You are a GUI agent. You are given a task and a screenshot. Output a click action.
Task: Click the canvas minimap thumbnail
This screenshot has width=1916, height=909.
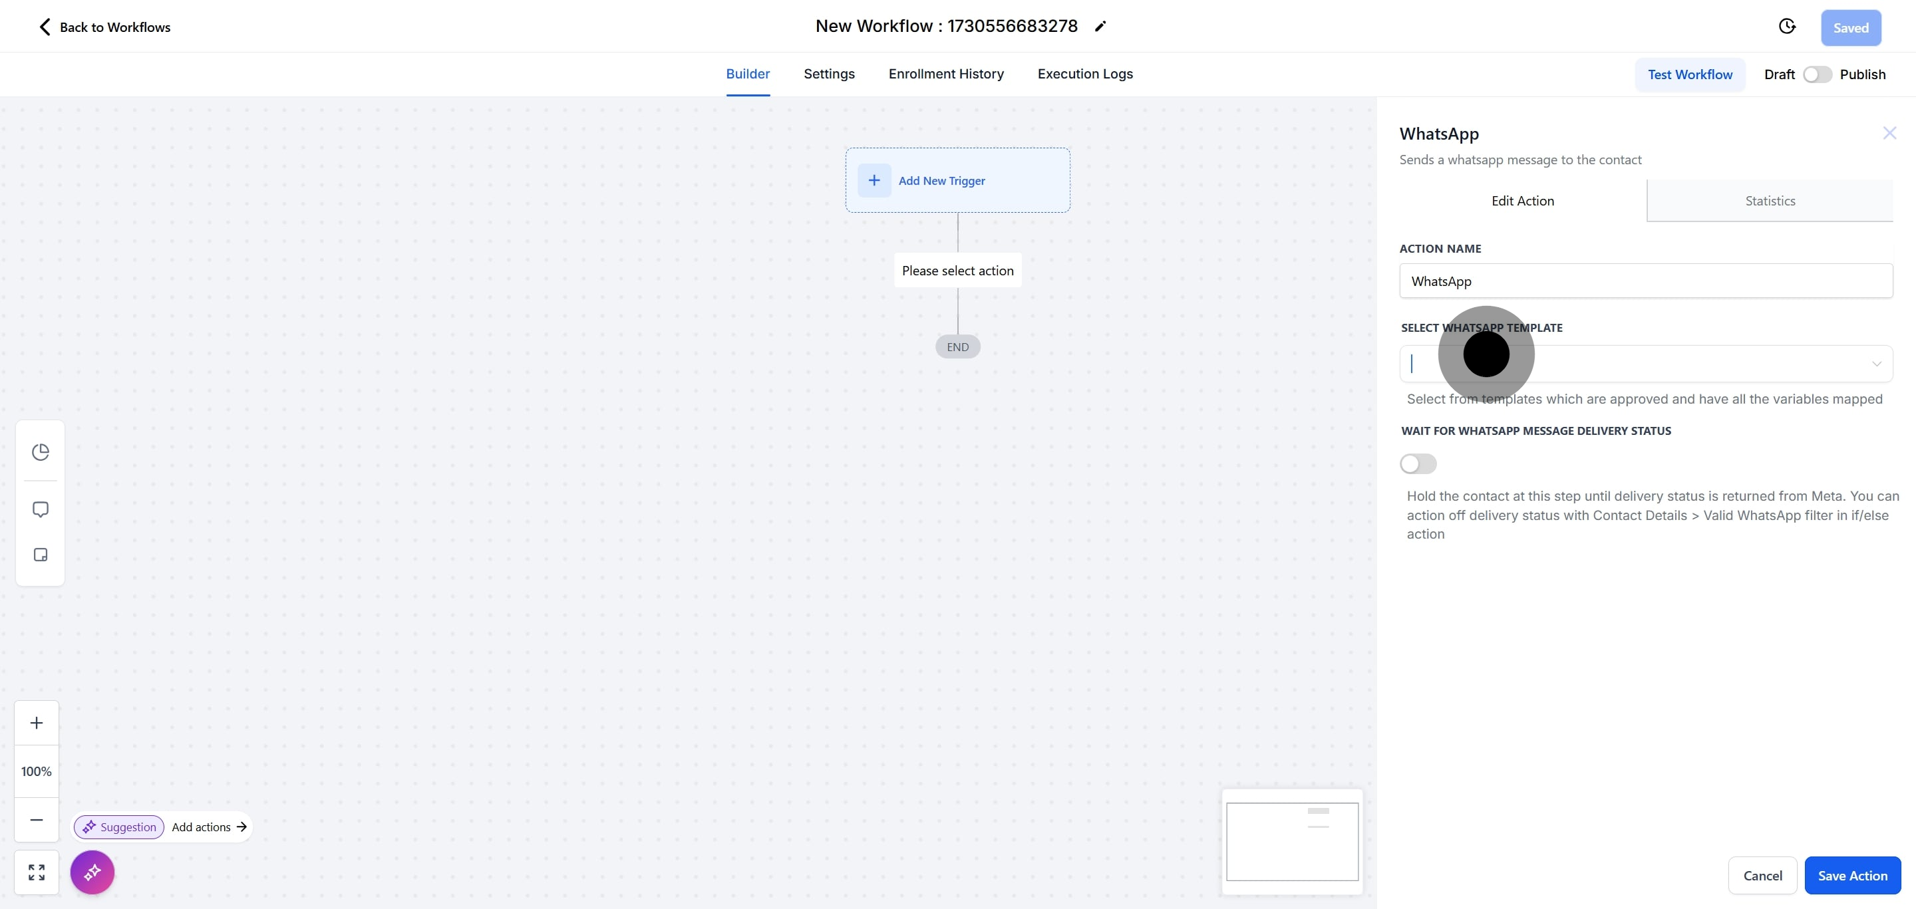(x=1292, y=841)
